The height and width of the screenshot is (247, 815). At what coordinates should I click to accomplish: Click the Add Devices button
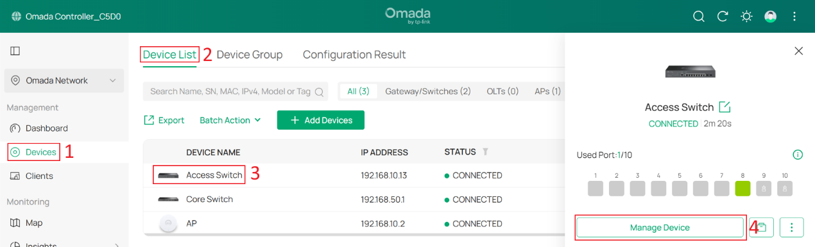coord(321,120)
